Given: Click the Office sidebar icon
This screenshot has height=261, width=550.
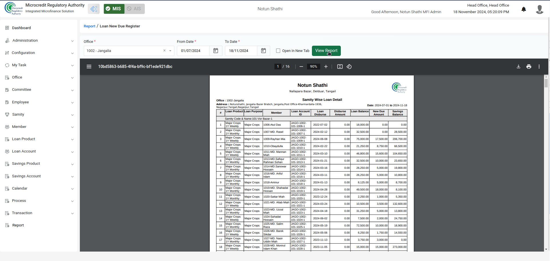Looking at the screenshot, I should (7, 77).
